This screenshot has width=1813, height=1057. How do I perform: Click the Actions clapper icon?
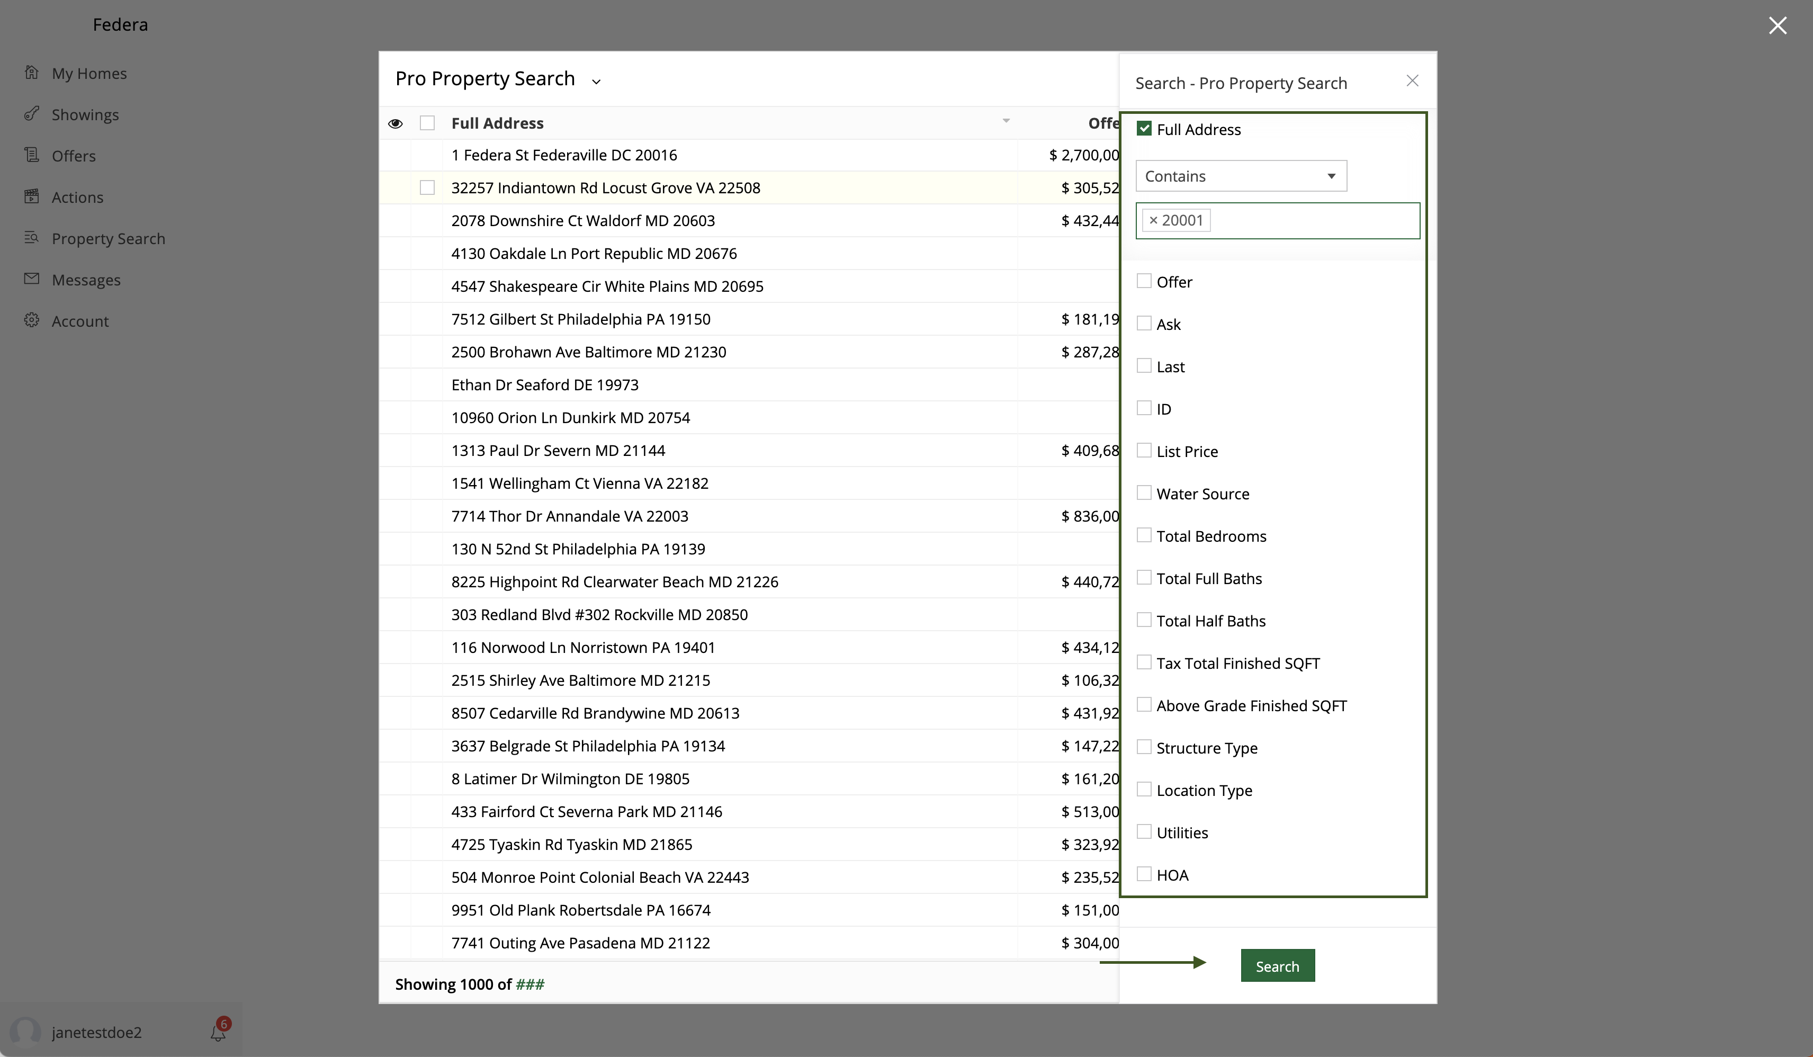(x=31, y=196)
